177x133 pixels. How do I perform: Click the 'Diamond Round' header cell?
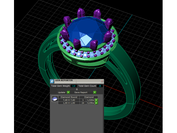69,97
